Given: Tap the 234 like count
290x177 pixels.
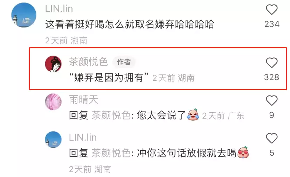Looking at the screenshot, I should [272, 24].
